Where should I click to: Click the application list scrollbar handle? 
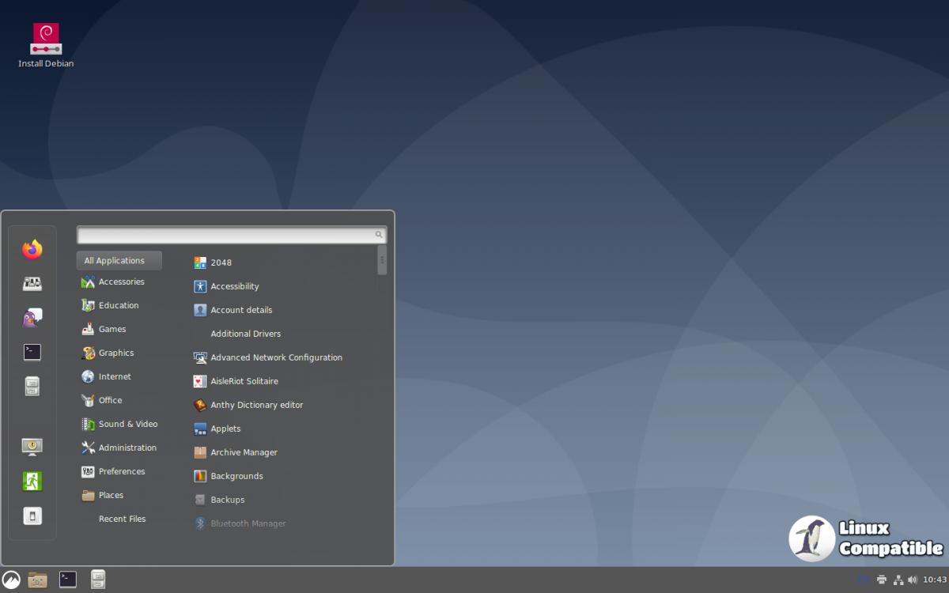pyautogui.click(x=382, y=260)
